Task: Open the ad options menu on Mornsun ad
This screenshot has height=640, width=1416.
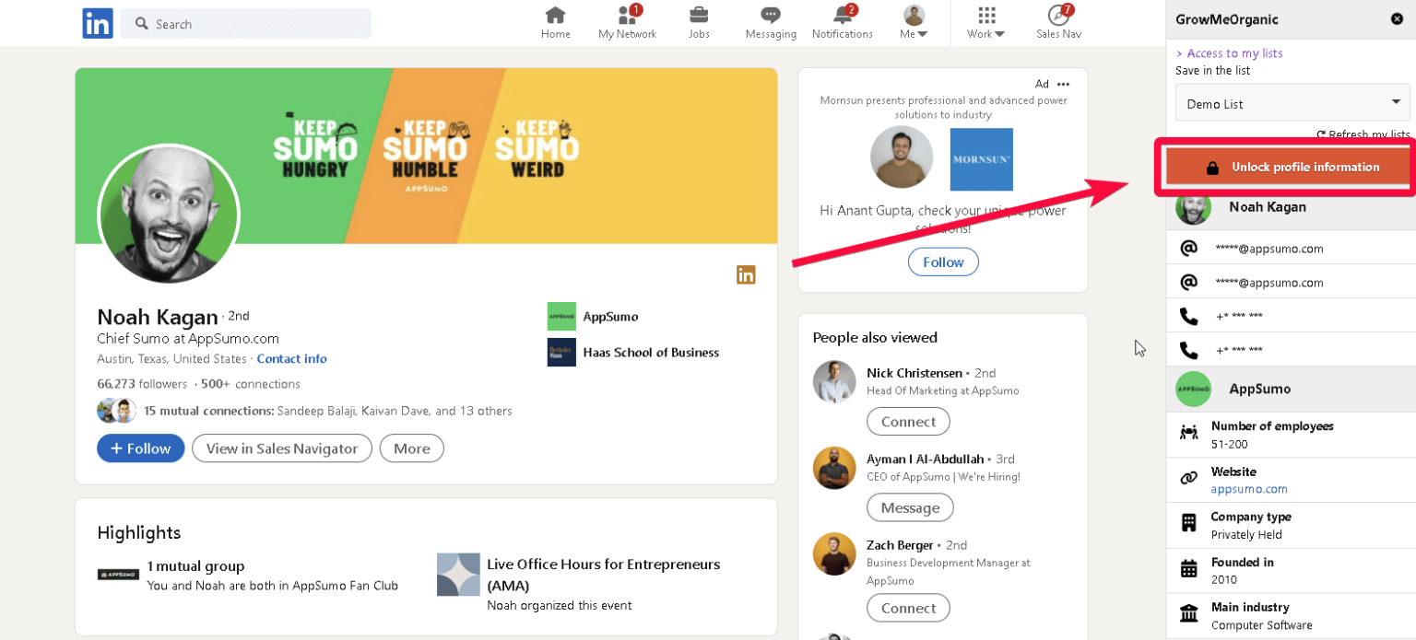Action: 1062,84
